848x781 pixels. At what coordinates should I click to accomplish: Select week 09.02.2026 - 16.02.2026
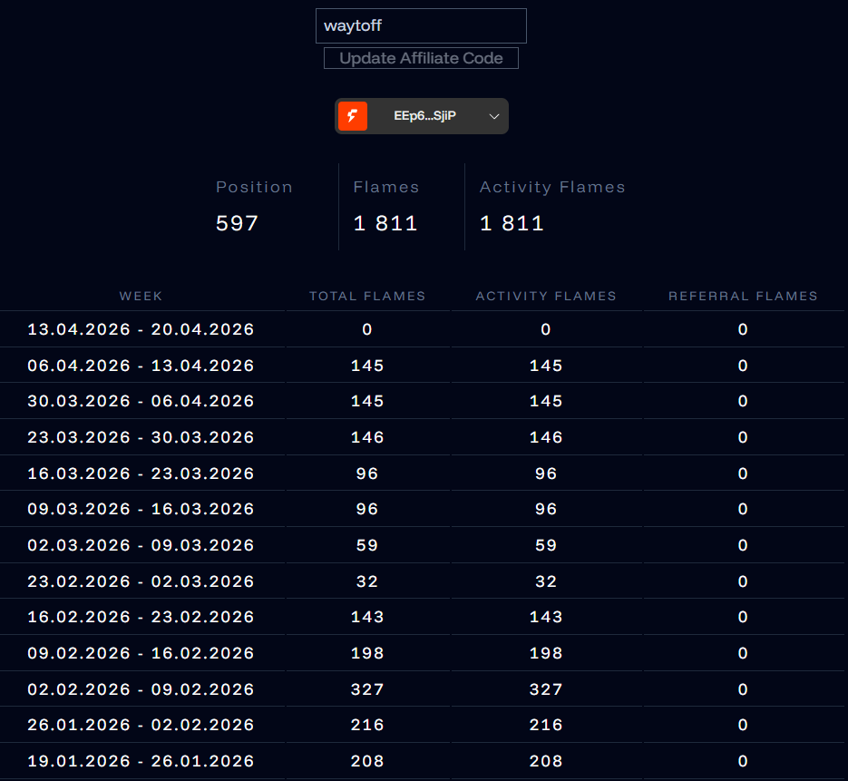[x=141, y=653]
